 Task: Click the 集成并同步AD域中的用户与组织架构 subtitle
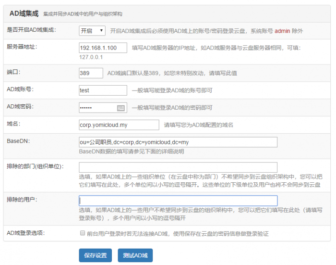click(83, 14)
